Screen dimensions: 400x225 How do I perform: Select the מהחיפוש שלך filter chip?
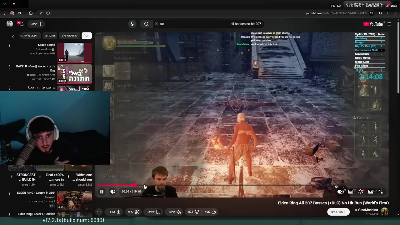pos(69,36)
